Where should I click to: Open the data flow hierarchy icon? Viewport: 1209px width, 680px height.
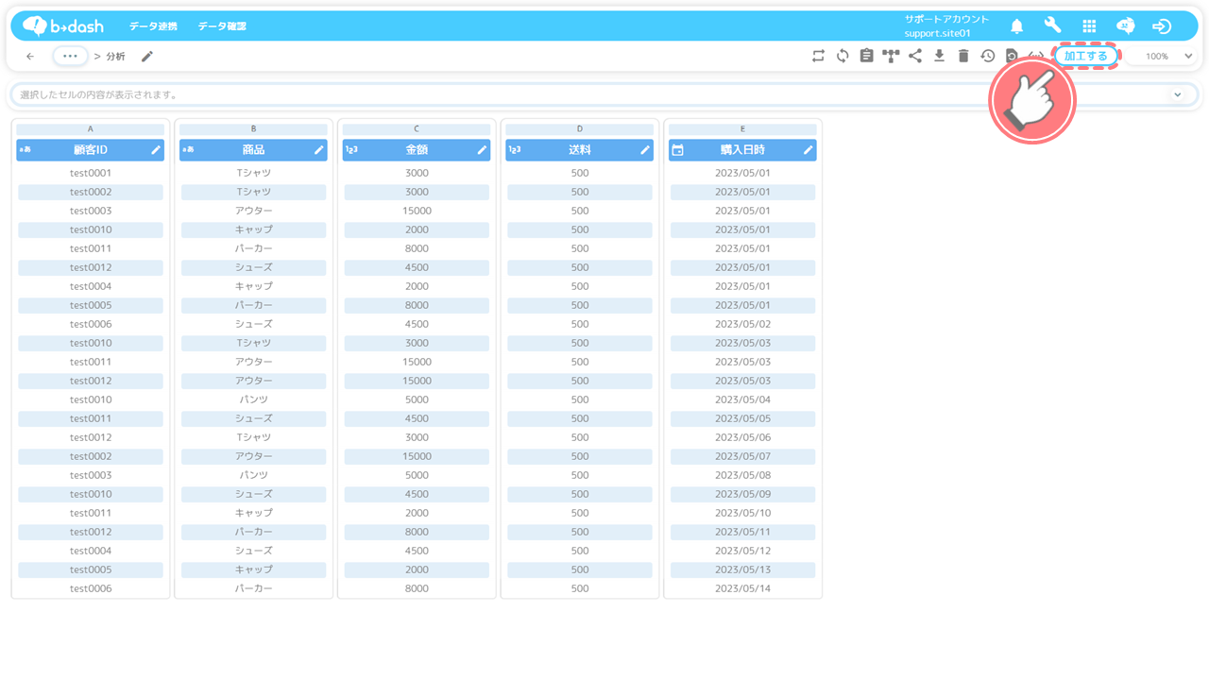point(891,57)
